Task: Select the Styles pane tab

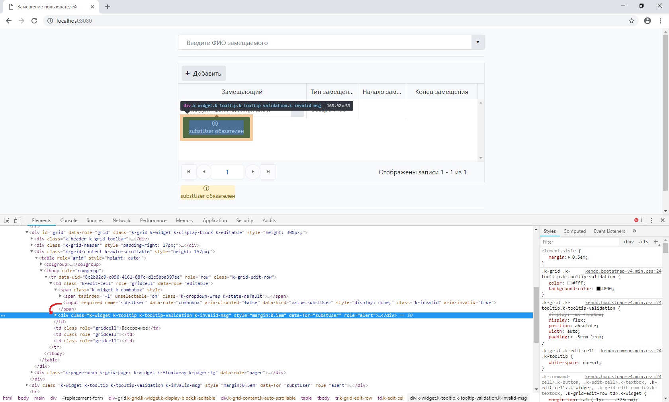Action: tap(550, 231)
